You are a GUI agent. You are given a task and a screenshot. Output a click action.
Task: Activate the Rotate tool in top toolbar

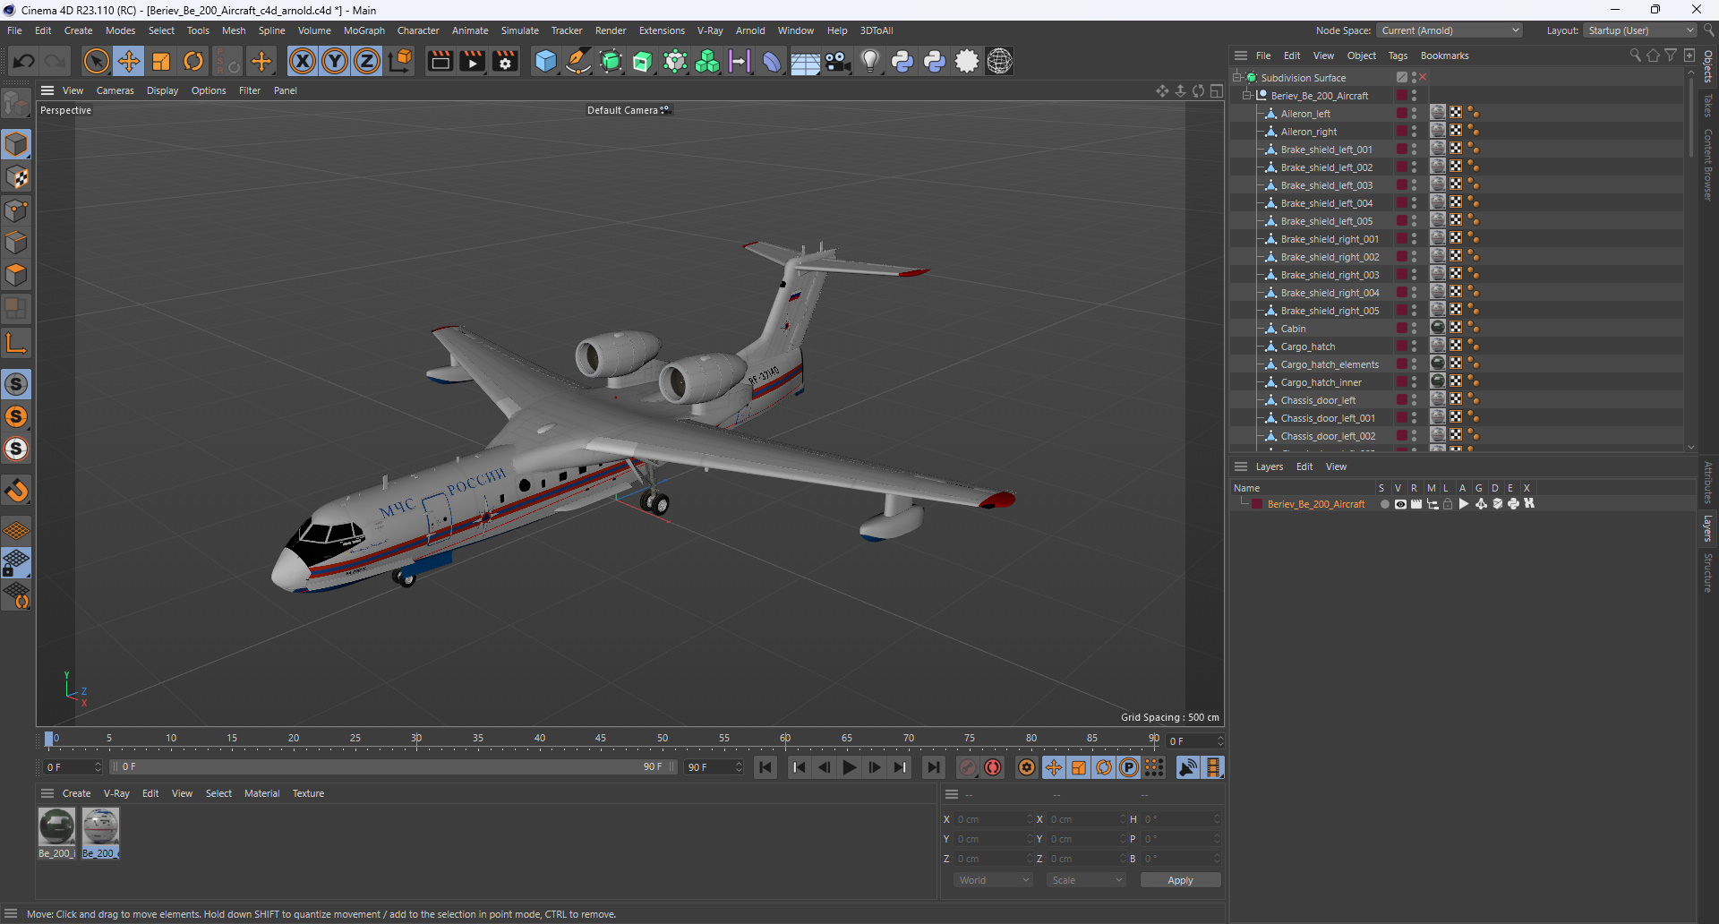[193, 61]
